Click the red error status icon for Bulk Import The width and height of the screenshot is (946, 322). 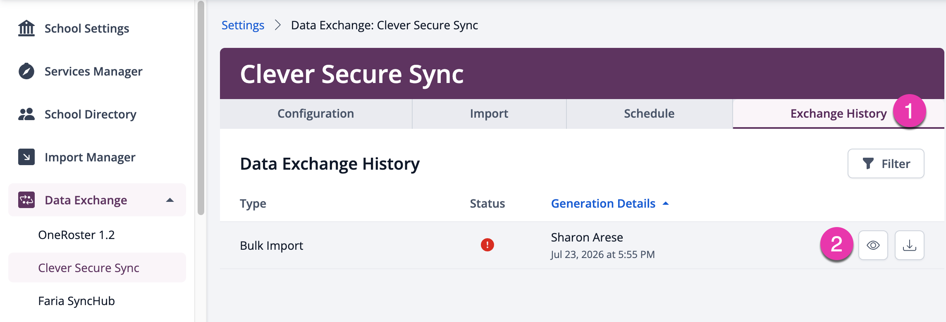[x=487, y=245]
